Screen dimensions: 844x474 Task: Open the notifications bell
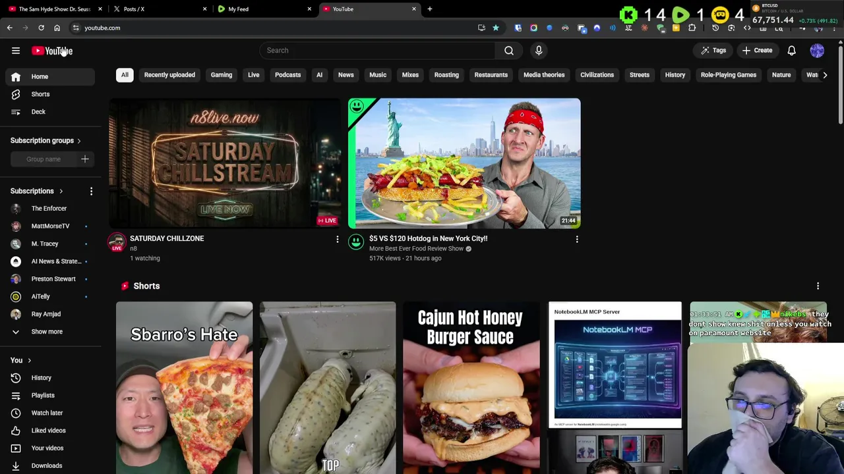click(791, 50)
